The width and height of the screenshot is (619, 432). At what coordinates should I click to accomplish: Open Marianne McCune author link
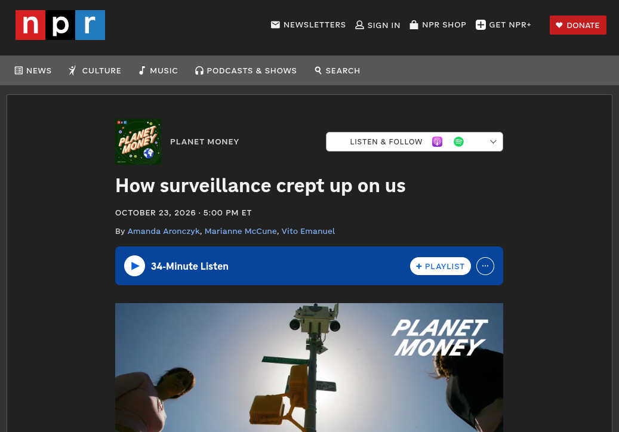pos(241,231)
